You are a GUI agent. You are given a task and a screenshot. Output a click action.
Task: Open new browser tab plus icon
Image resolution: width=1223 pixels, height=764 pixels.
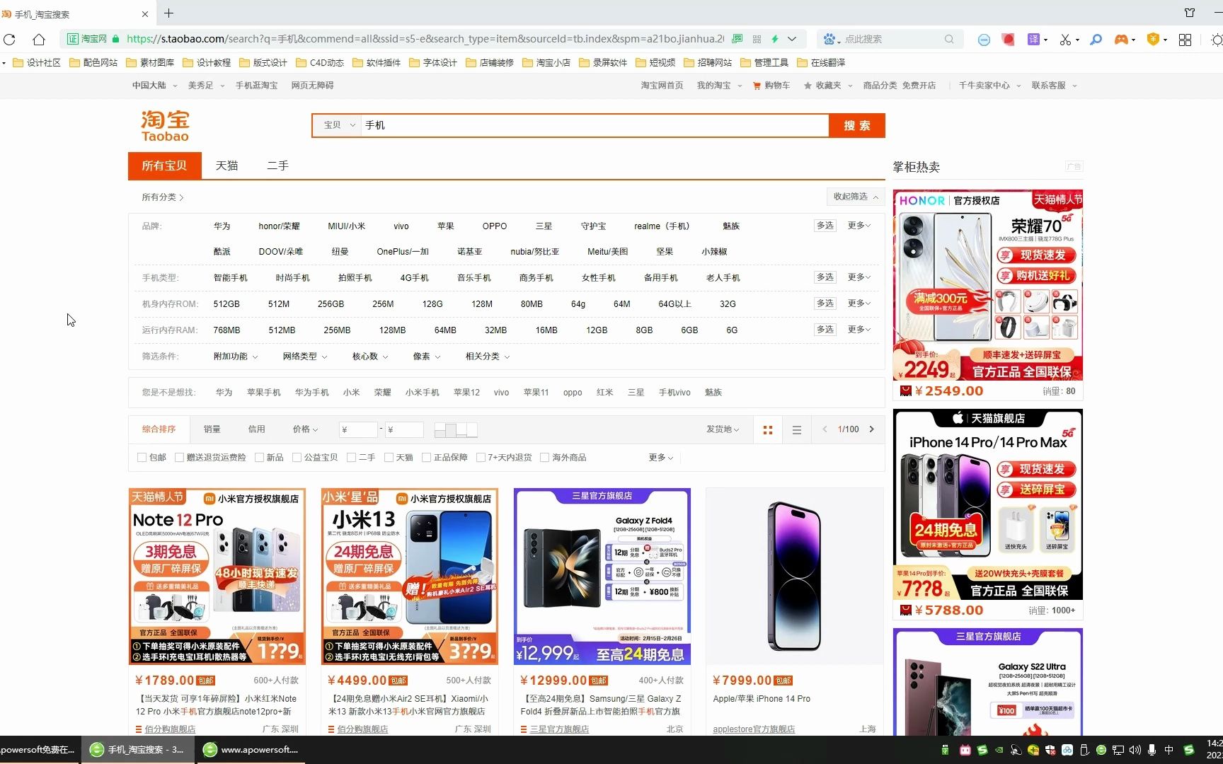(168, 13)
